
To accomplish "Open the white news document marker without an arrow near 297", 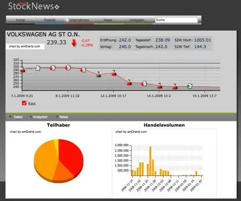I will 38,68.
